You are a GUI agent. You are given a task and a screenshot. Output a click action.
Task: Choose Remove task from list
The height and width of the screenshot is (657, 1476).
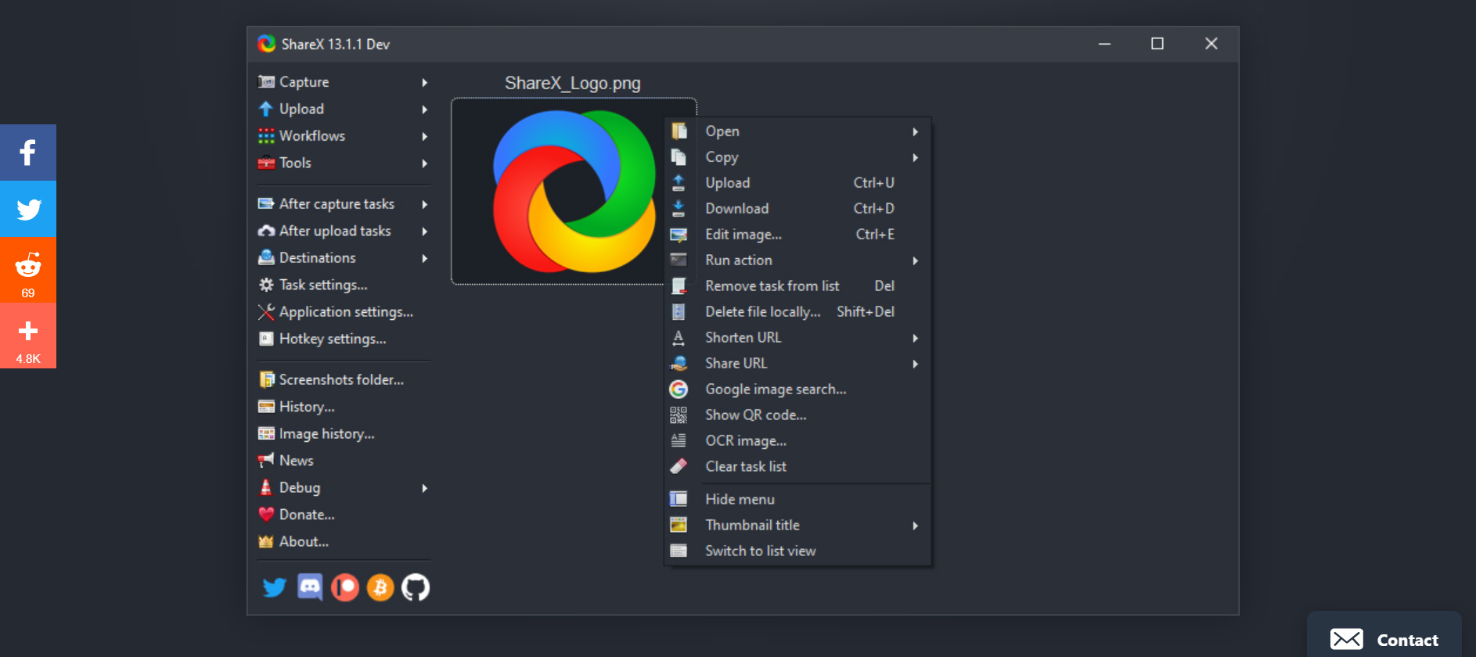(x=798, y=286)
